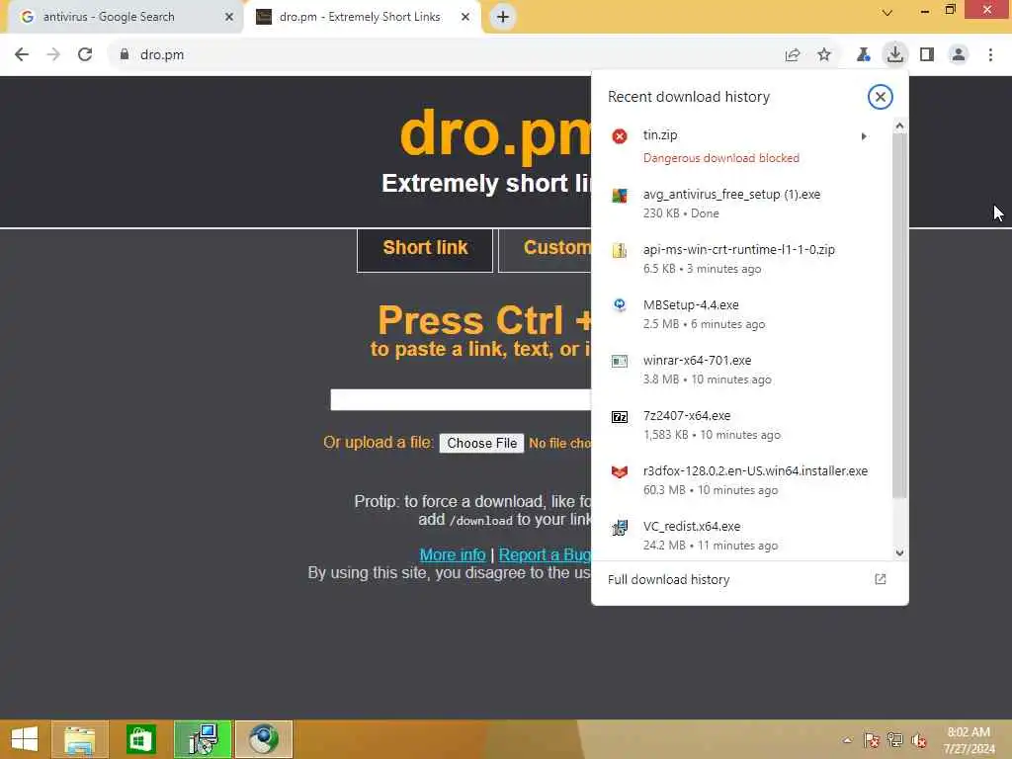
Task: Share this page icon in address bar
Action: [792, 55]
